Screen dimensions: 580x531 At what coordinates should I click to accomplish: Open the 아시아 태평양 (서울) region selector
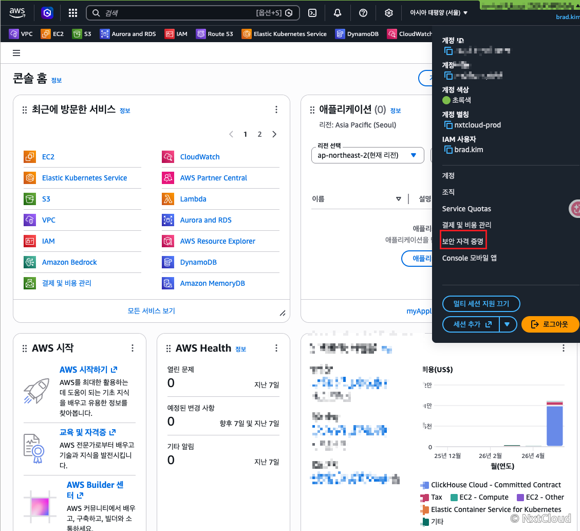pos(439,13)
